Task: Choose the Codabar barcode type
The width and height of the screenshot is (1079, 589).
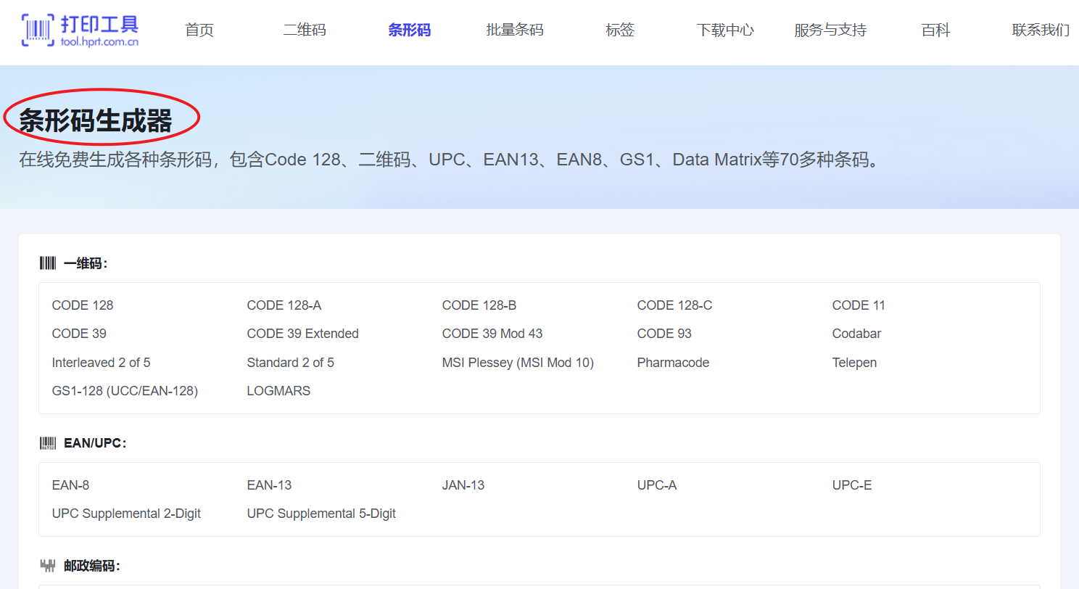Action: tap(857, 334)
